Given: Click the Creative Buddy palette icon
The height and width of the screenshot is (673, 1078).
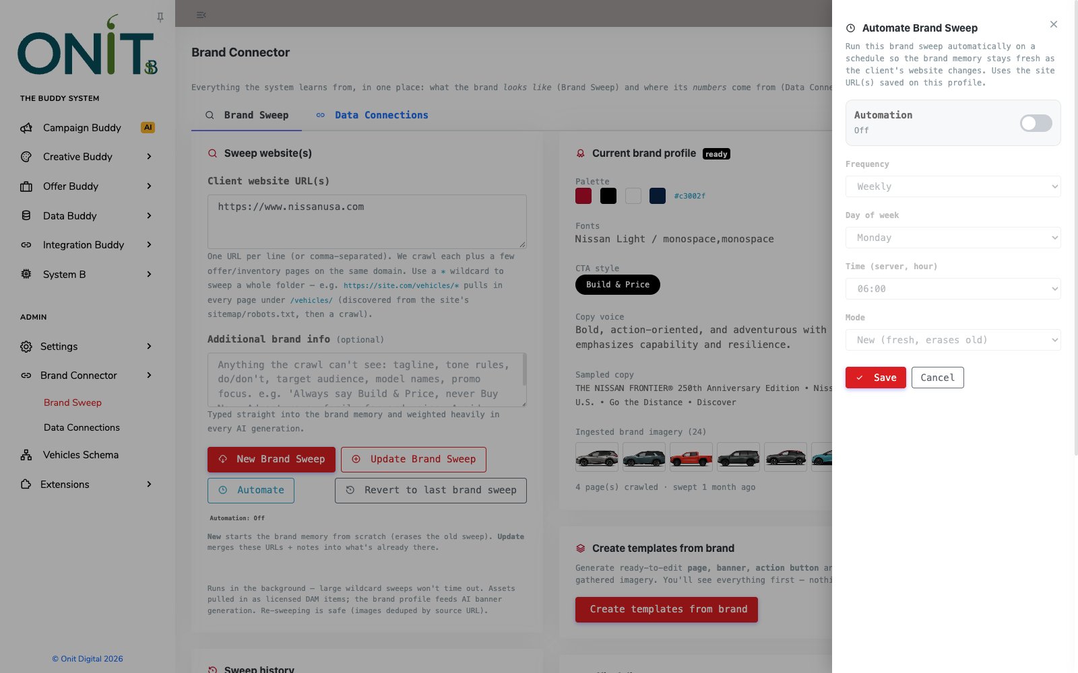Looking at the screenshot, I should [26, 157].
